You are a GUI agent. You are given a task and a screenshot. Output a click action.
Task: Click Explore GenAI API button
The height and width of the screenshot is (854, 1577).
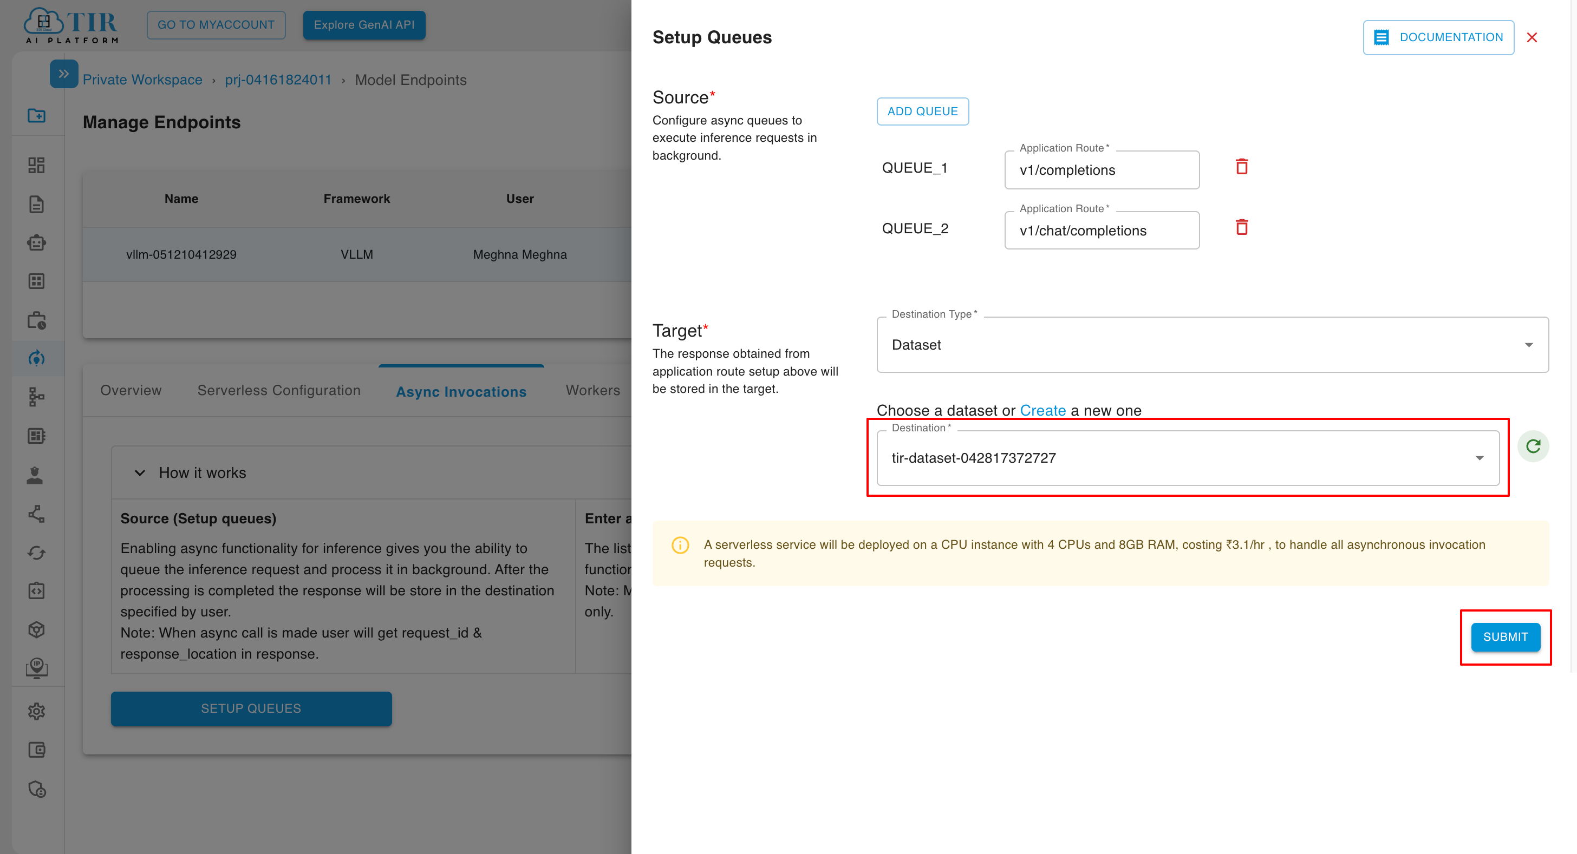(364, 25)
